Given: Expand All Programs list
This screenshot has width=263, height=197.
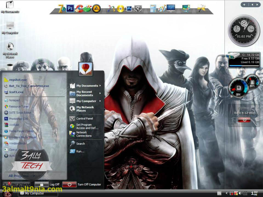Looking at the screenshot, I should pyautogui.click(x=21, y=176).
